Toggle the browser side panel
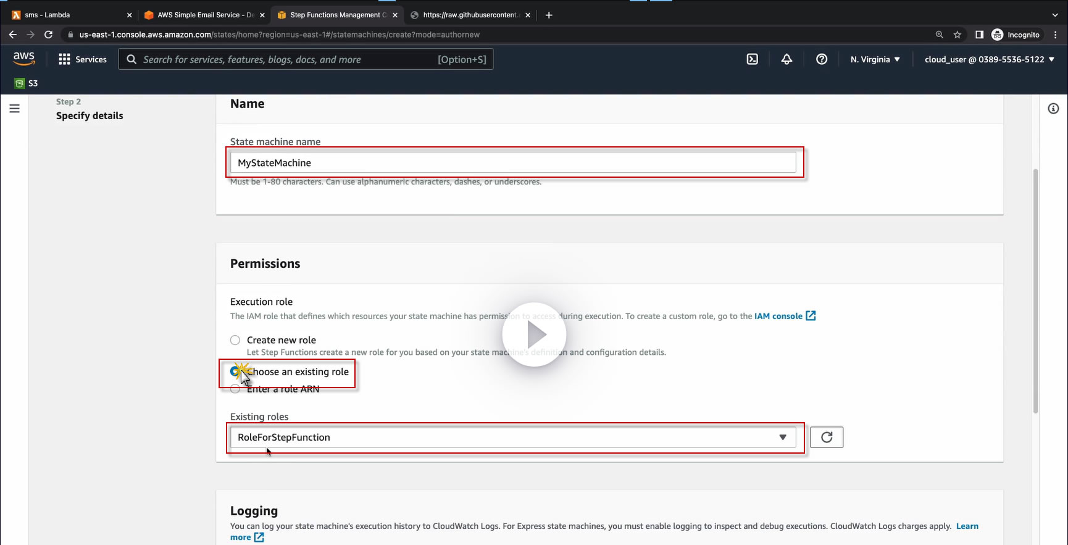The image size is (1068, 545). (x=979, y=35)
